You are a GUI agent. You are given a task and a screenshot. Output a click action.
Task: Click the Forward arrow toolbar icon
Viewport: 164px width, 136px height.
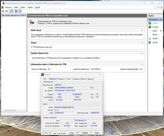tap(7, 11)
